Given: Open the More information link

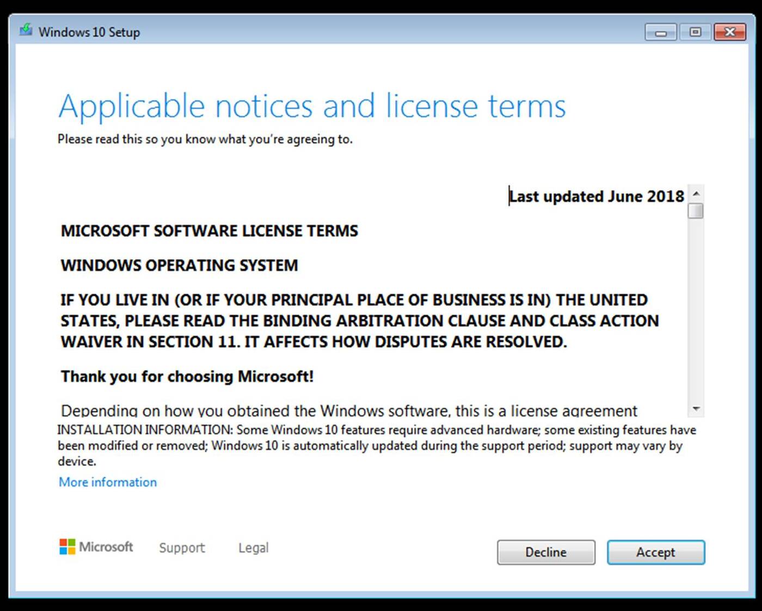Looking at the screenshot, I should (107, 482).
